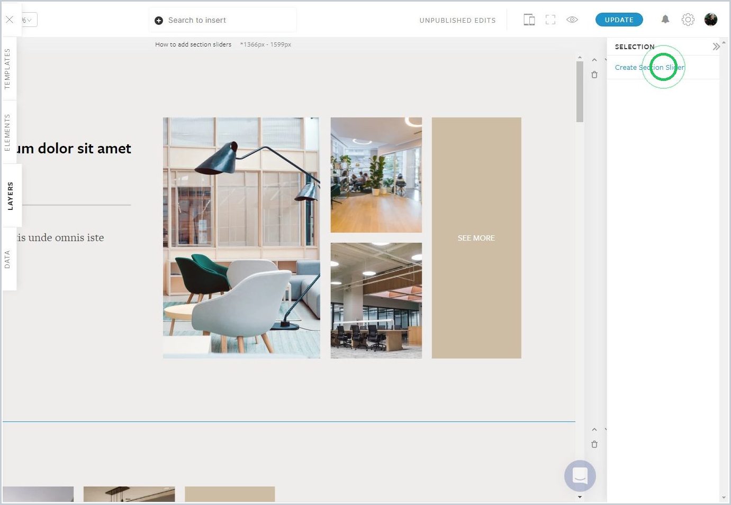The height and width of the screenshot is (505, 731).
Task: Open the zoom percentage dropdown
Action: [x=28, y=20]
